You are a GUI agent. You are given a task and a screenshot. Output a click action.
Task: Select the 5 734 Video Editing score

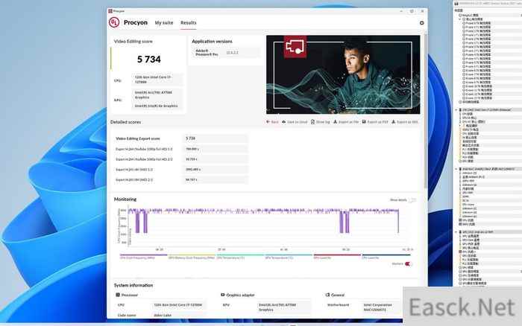coord(149,59)
